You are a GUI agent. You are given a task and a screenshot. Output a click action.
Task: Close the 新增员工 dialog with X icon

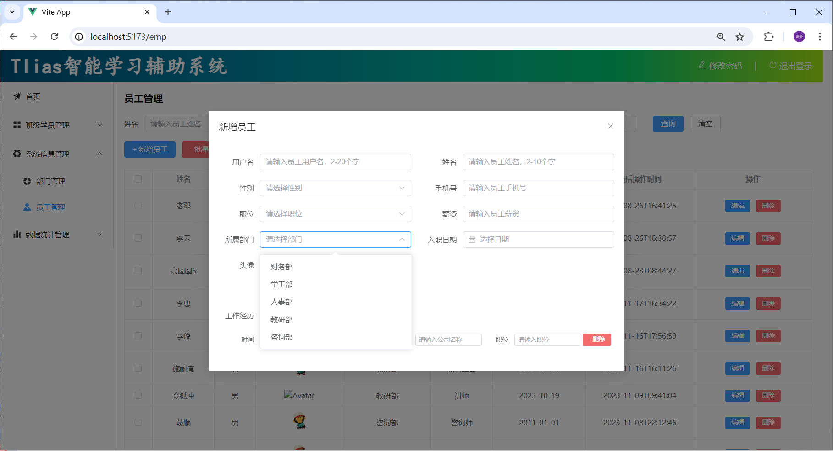610,126
